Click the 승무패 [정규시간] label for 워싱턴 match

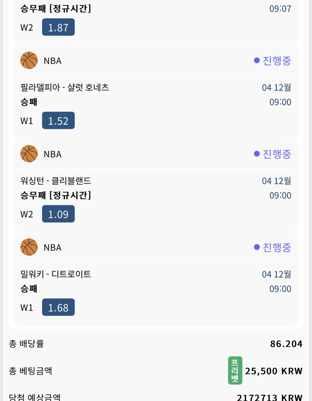(56, 196)
